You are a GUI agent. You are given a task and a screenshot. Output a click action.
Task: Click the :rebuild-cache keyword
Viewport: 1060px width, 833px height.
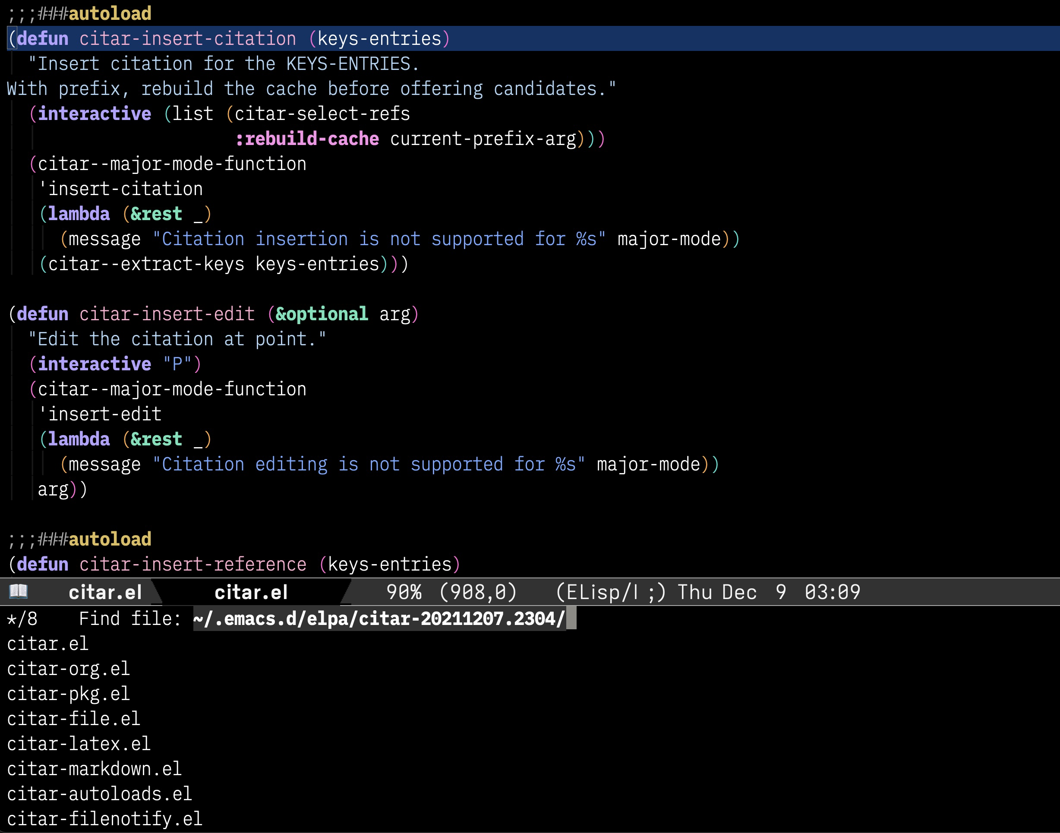[x=307, y=139]
